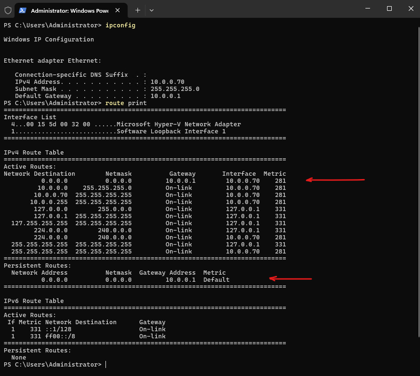Click the 10.0.0.255 network destination
Image resolution: width=420 pixels, height=376 pixels.
[49, 202]
